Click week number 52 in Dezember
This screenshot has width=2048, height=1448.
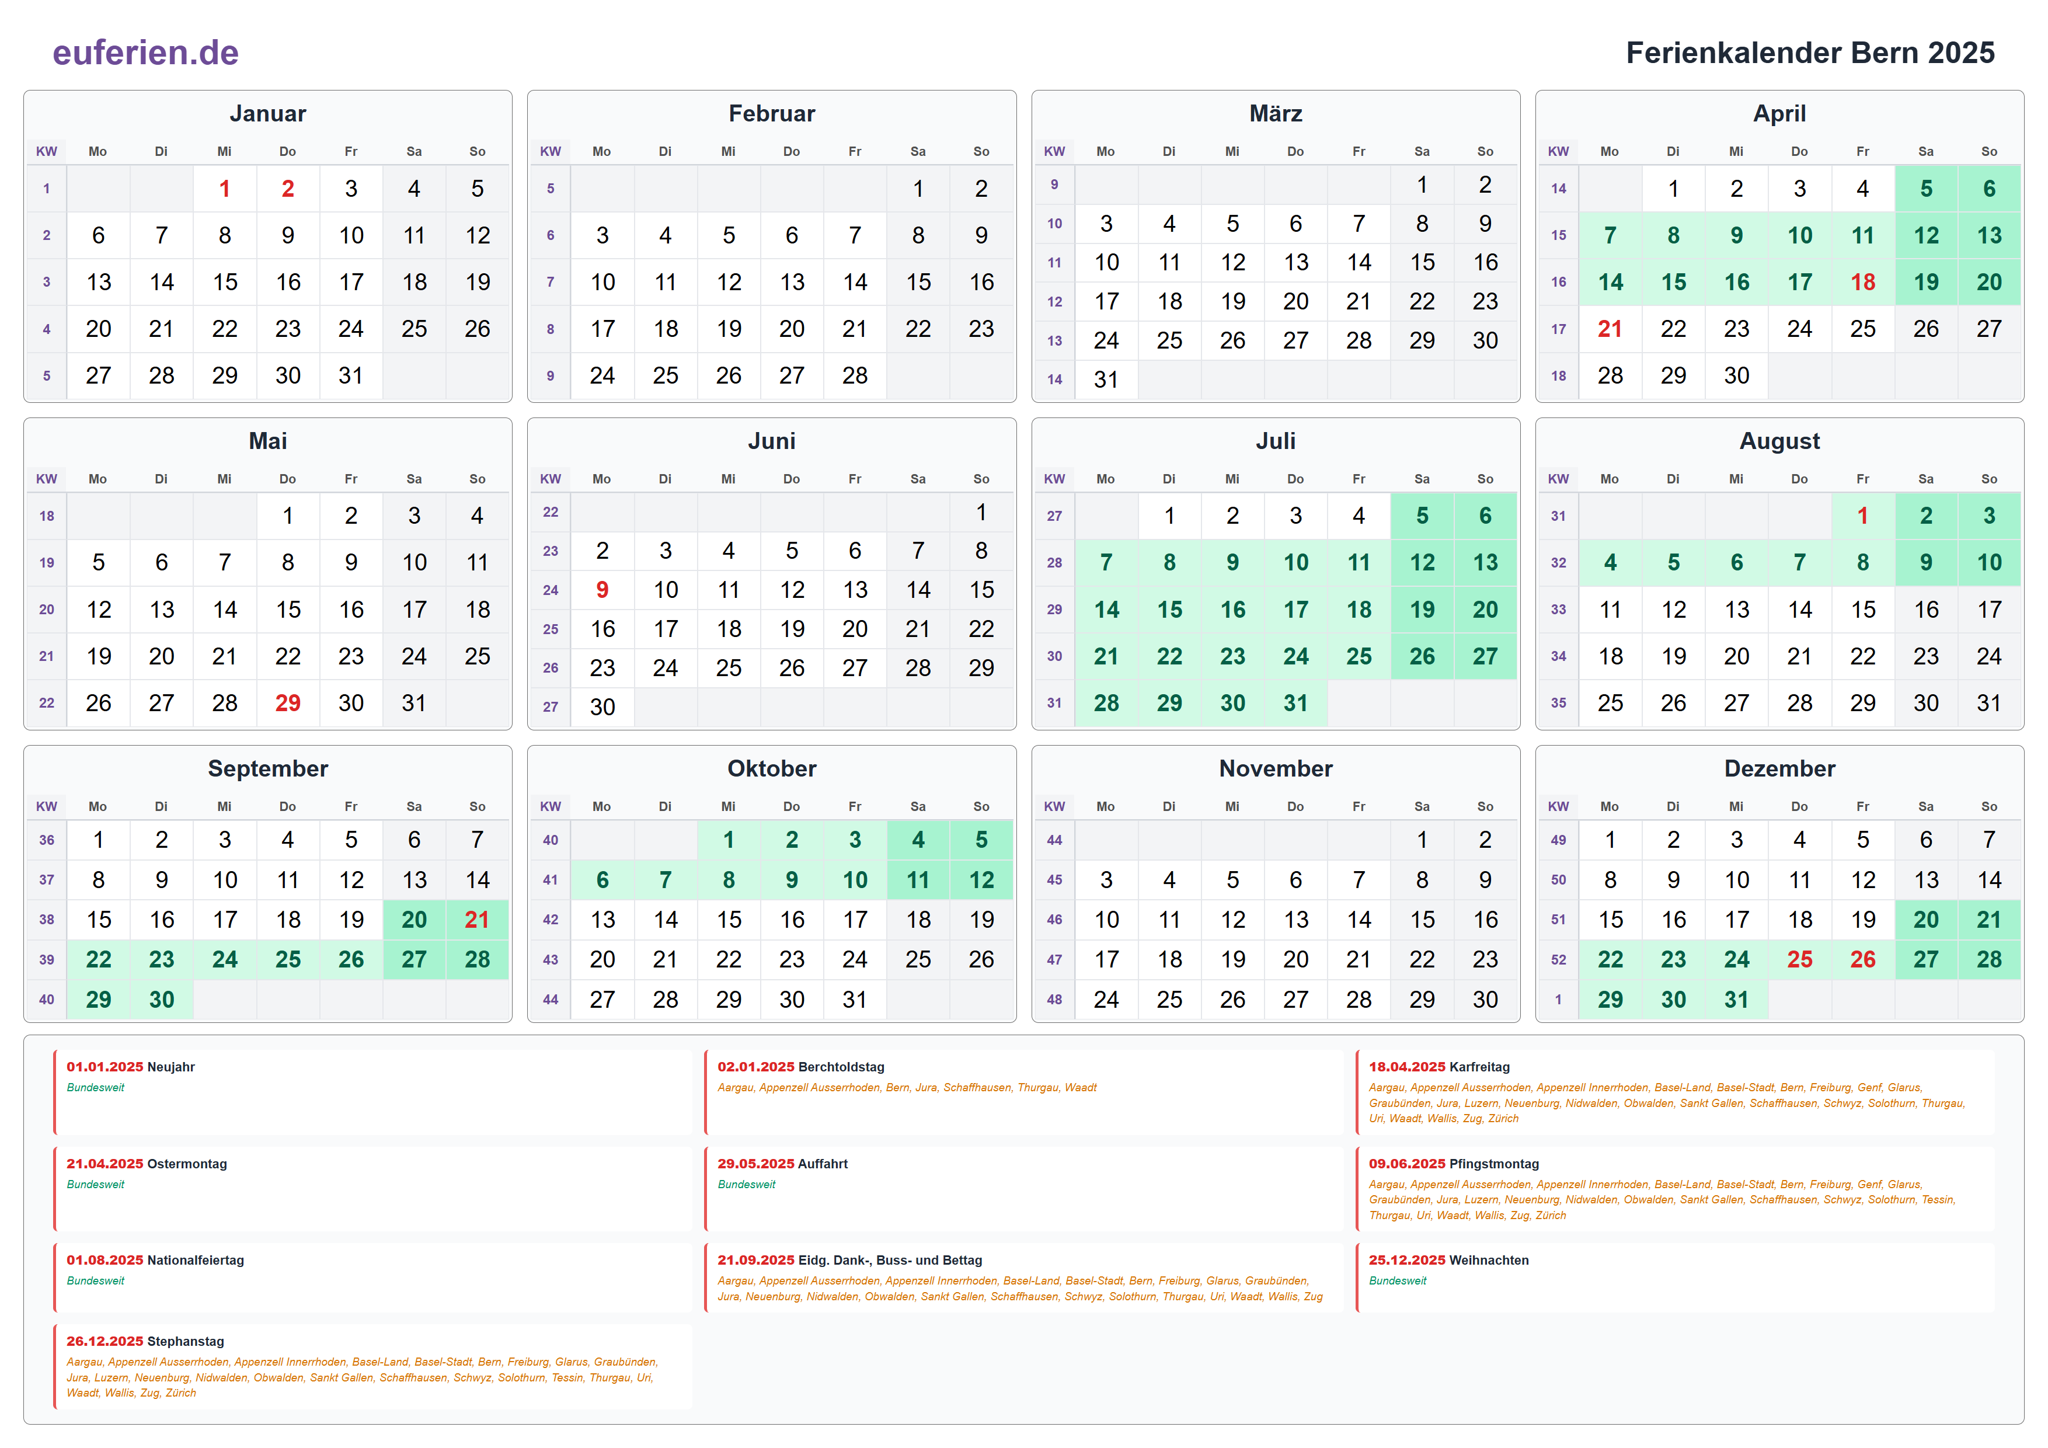point(1558,959)
